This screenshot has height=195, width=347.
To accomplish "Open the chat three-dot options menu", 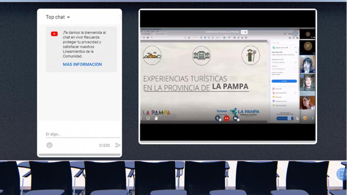I will [x=120, y=17].
